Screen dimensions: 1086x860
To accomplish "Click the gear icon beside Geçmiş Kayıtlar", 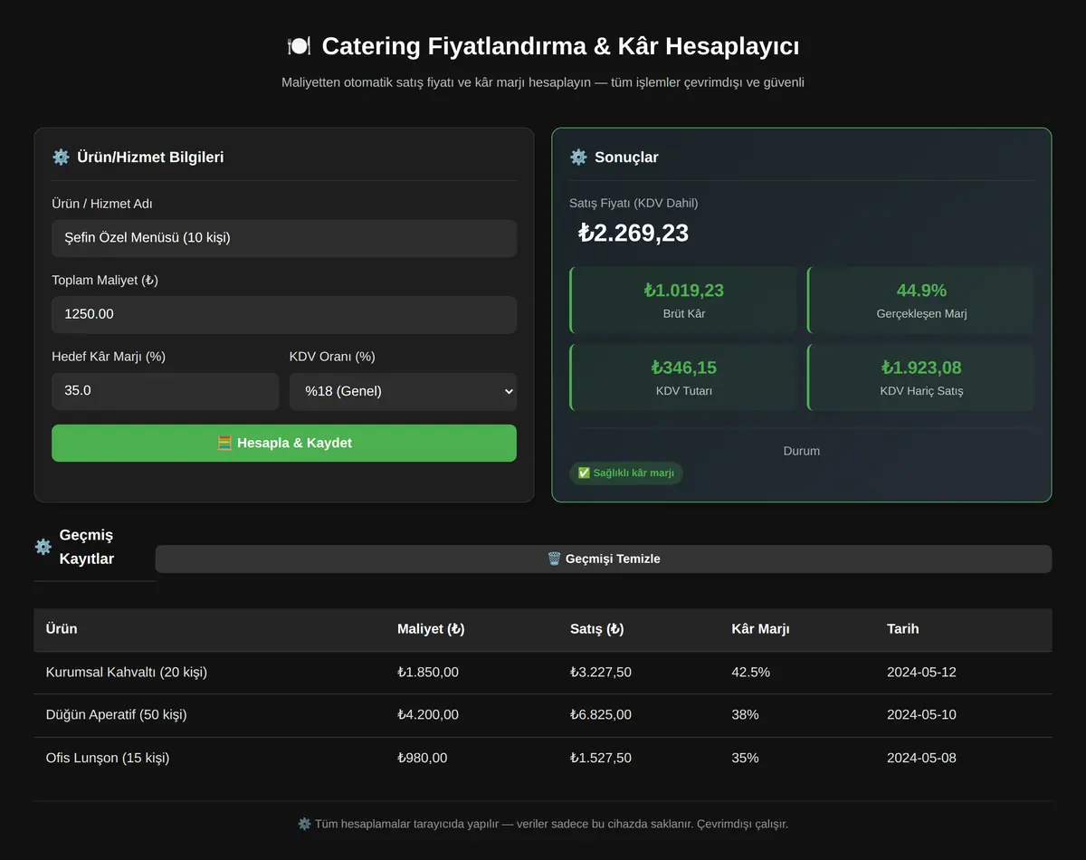I will [43, 547].
